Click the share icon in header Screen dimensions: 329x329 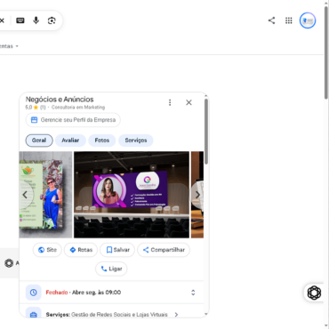pos(271,20)
